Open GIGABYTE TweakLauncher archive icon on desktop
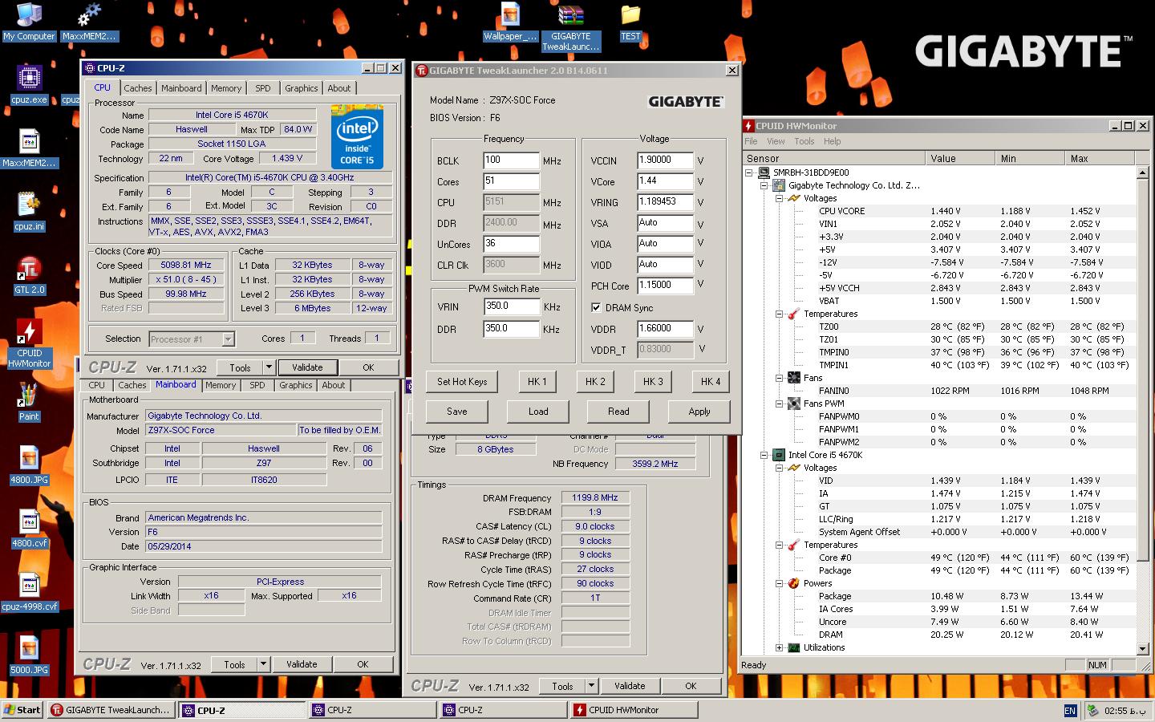 click(570, 26)
